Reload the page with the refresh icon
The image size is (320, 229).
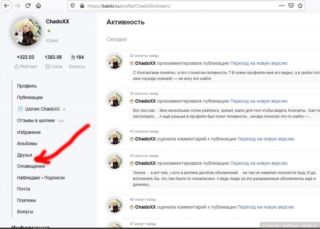tap(28, 6)
